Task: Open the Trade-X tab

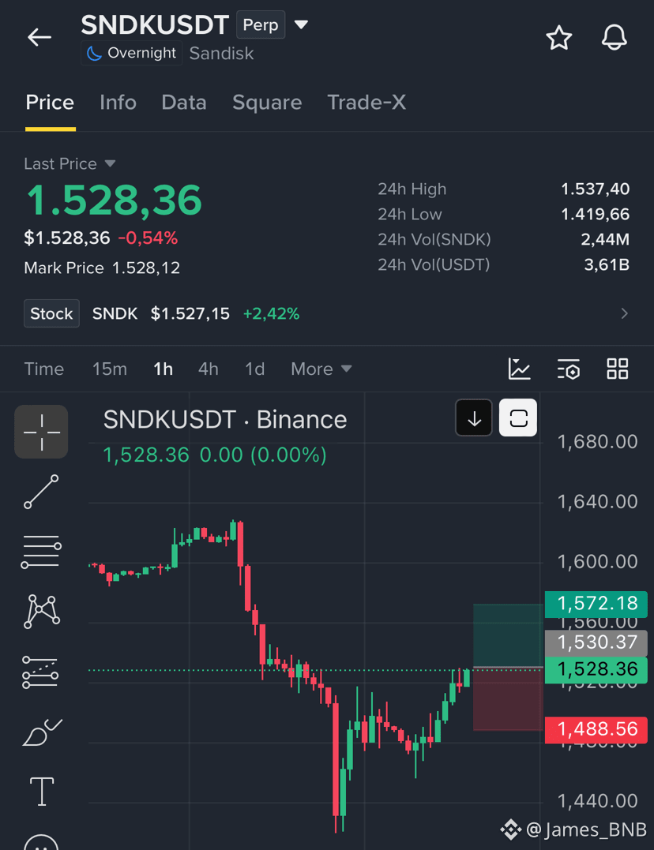Action: pos(366,103)
